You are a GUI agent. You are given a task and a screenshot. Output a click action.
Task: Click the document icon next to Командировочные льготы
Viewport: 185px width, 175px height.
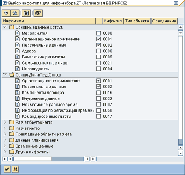[x=18, y=116]
